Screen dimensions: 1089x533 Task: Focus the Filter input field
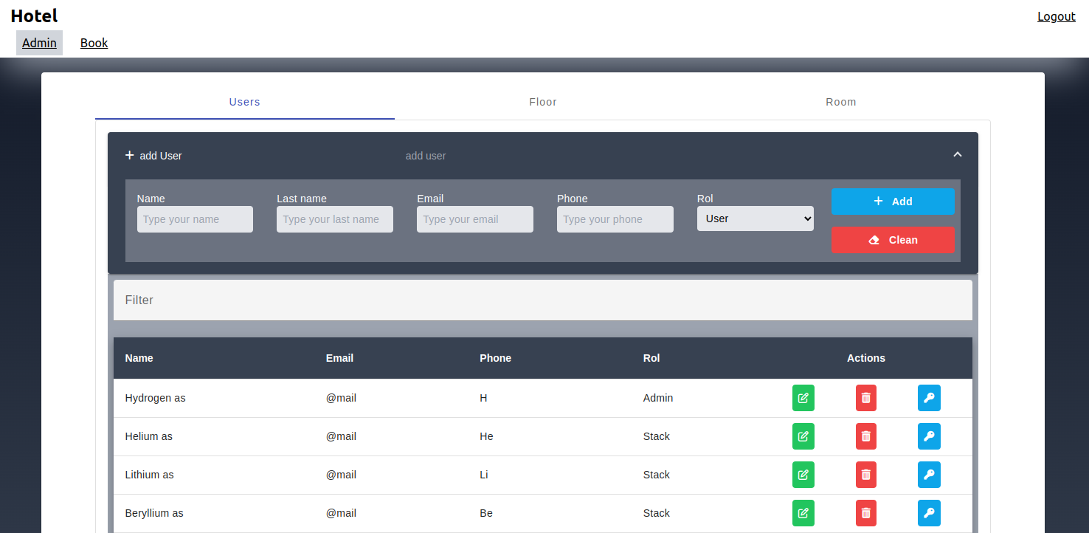pyautogui.click(x=542, y=300)
